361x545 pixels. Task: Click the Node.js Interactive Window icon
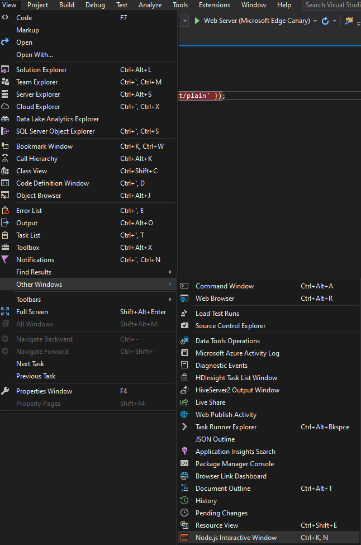pyautogui.click(x=184, y=538)
